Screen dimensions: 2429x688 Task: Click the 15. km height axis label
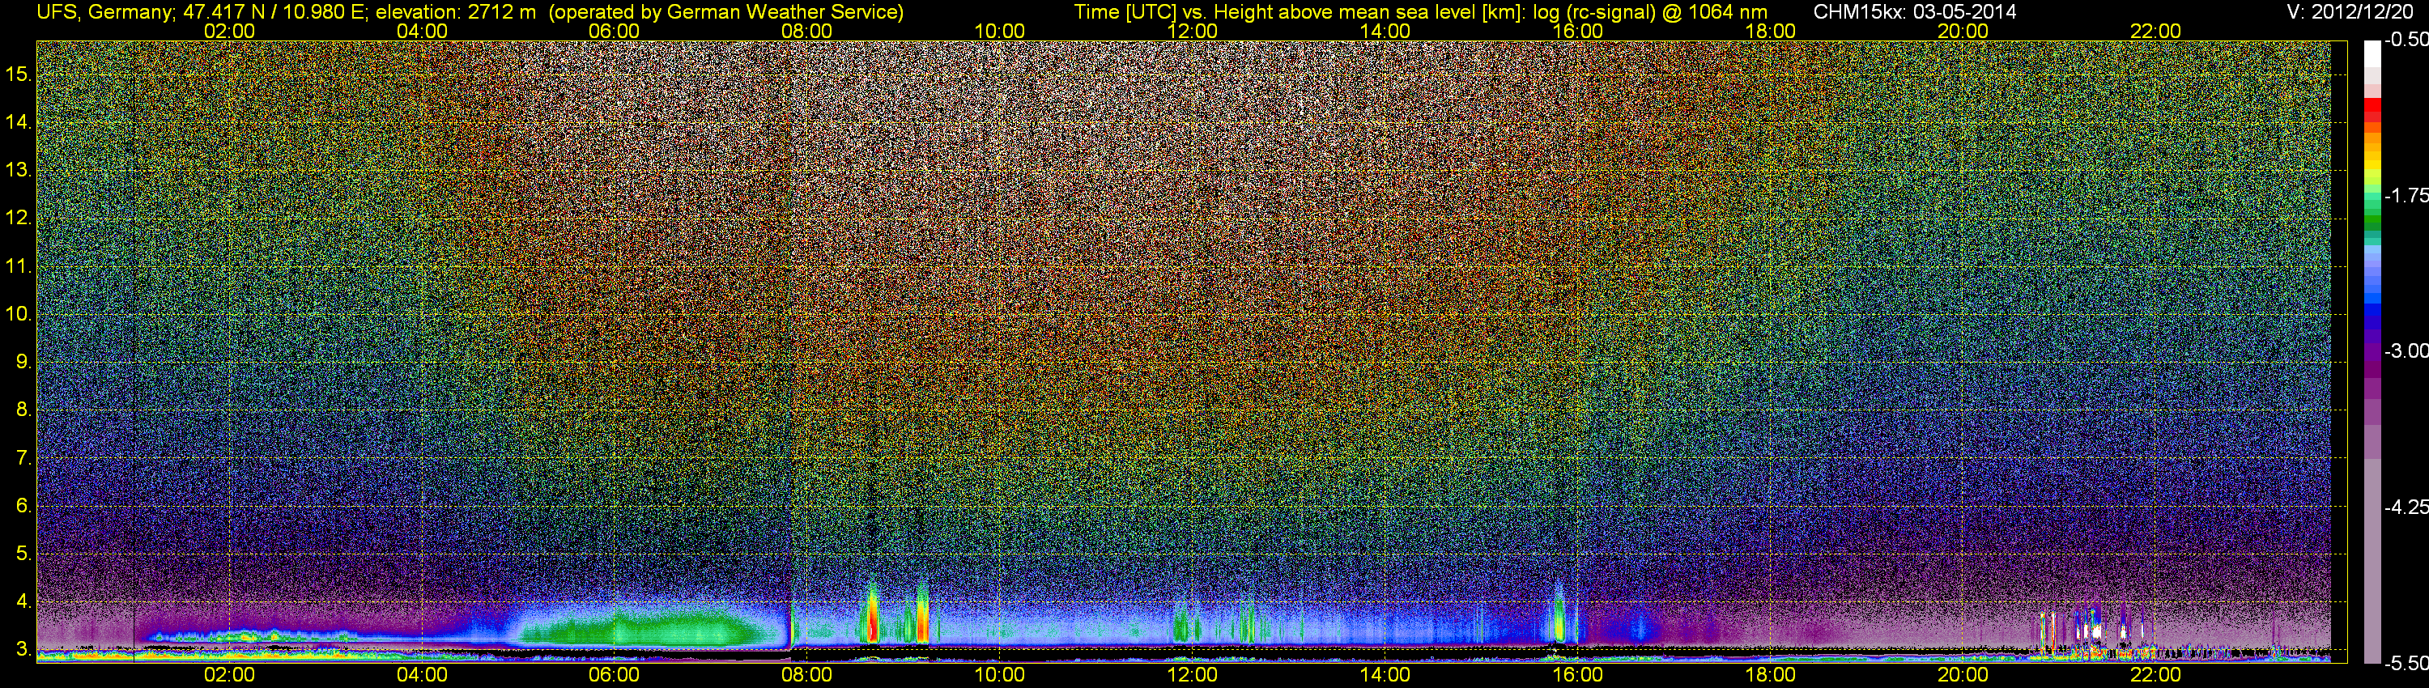[x=19, y=74]
